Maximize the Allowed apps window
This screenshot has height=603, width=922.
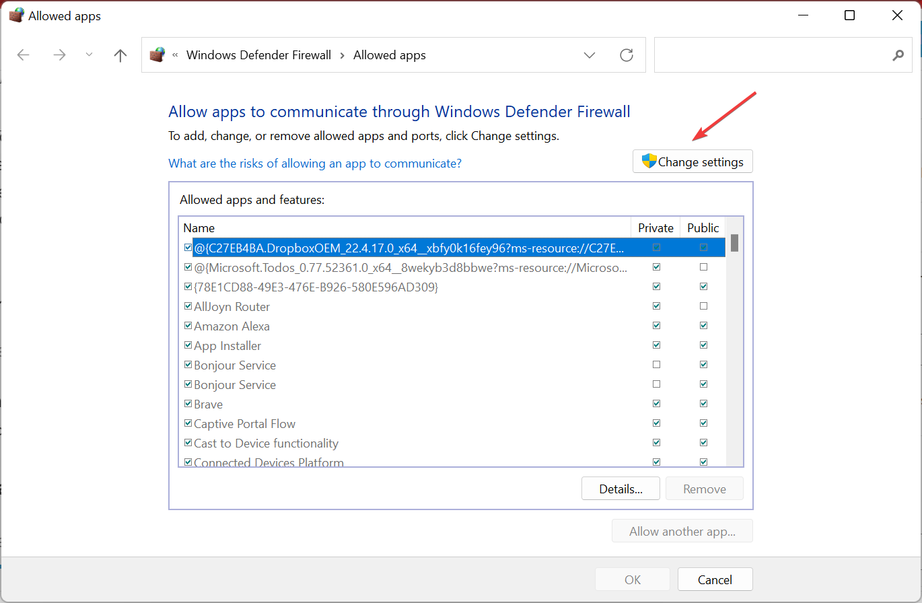click(x=850, y=15)
